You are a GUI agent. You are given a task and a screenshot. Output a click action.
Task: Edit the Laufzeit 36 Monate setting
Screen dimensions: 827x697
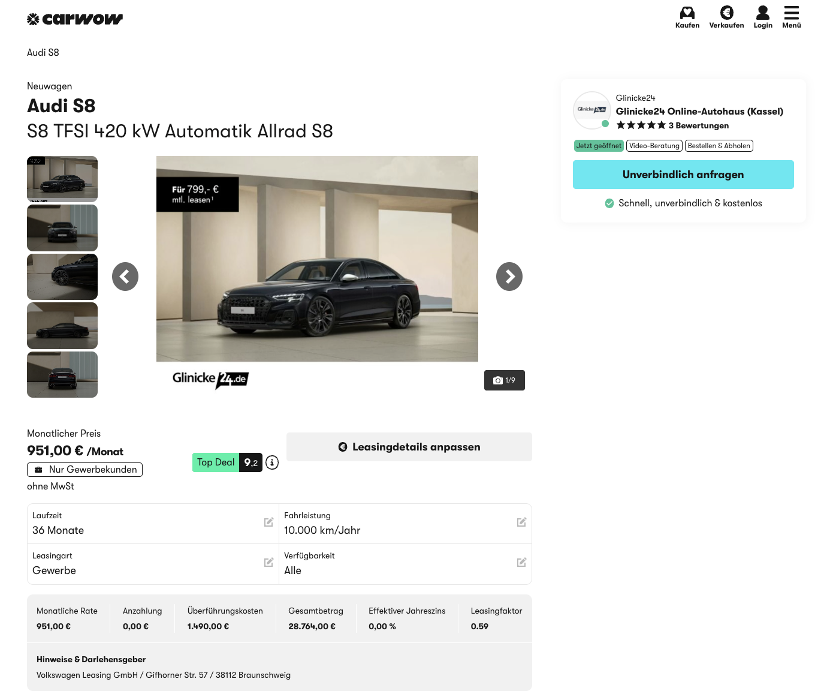[268, 522]
